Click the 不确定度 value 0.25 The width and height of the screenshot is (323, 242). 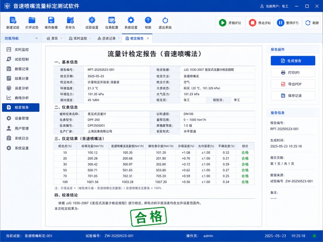point(226,176)
